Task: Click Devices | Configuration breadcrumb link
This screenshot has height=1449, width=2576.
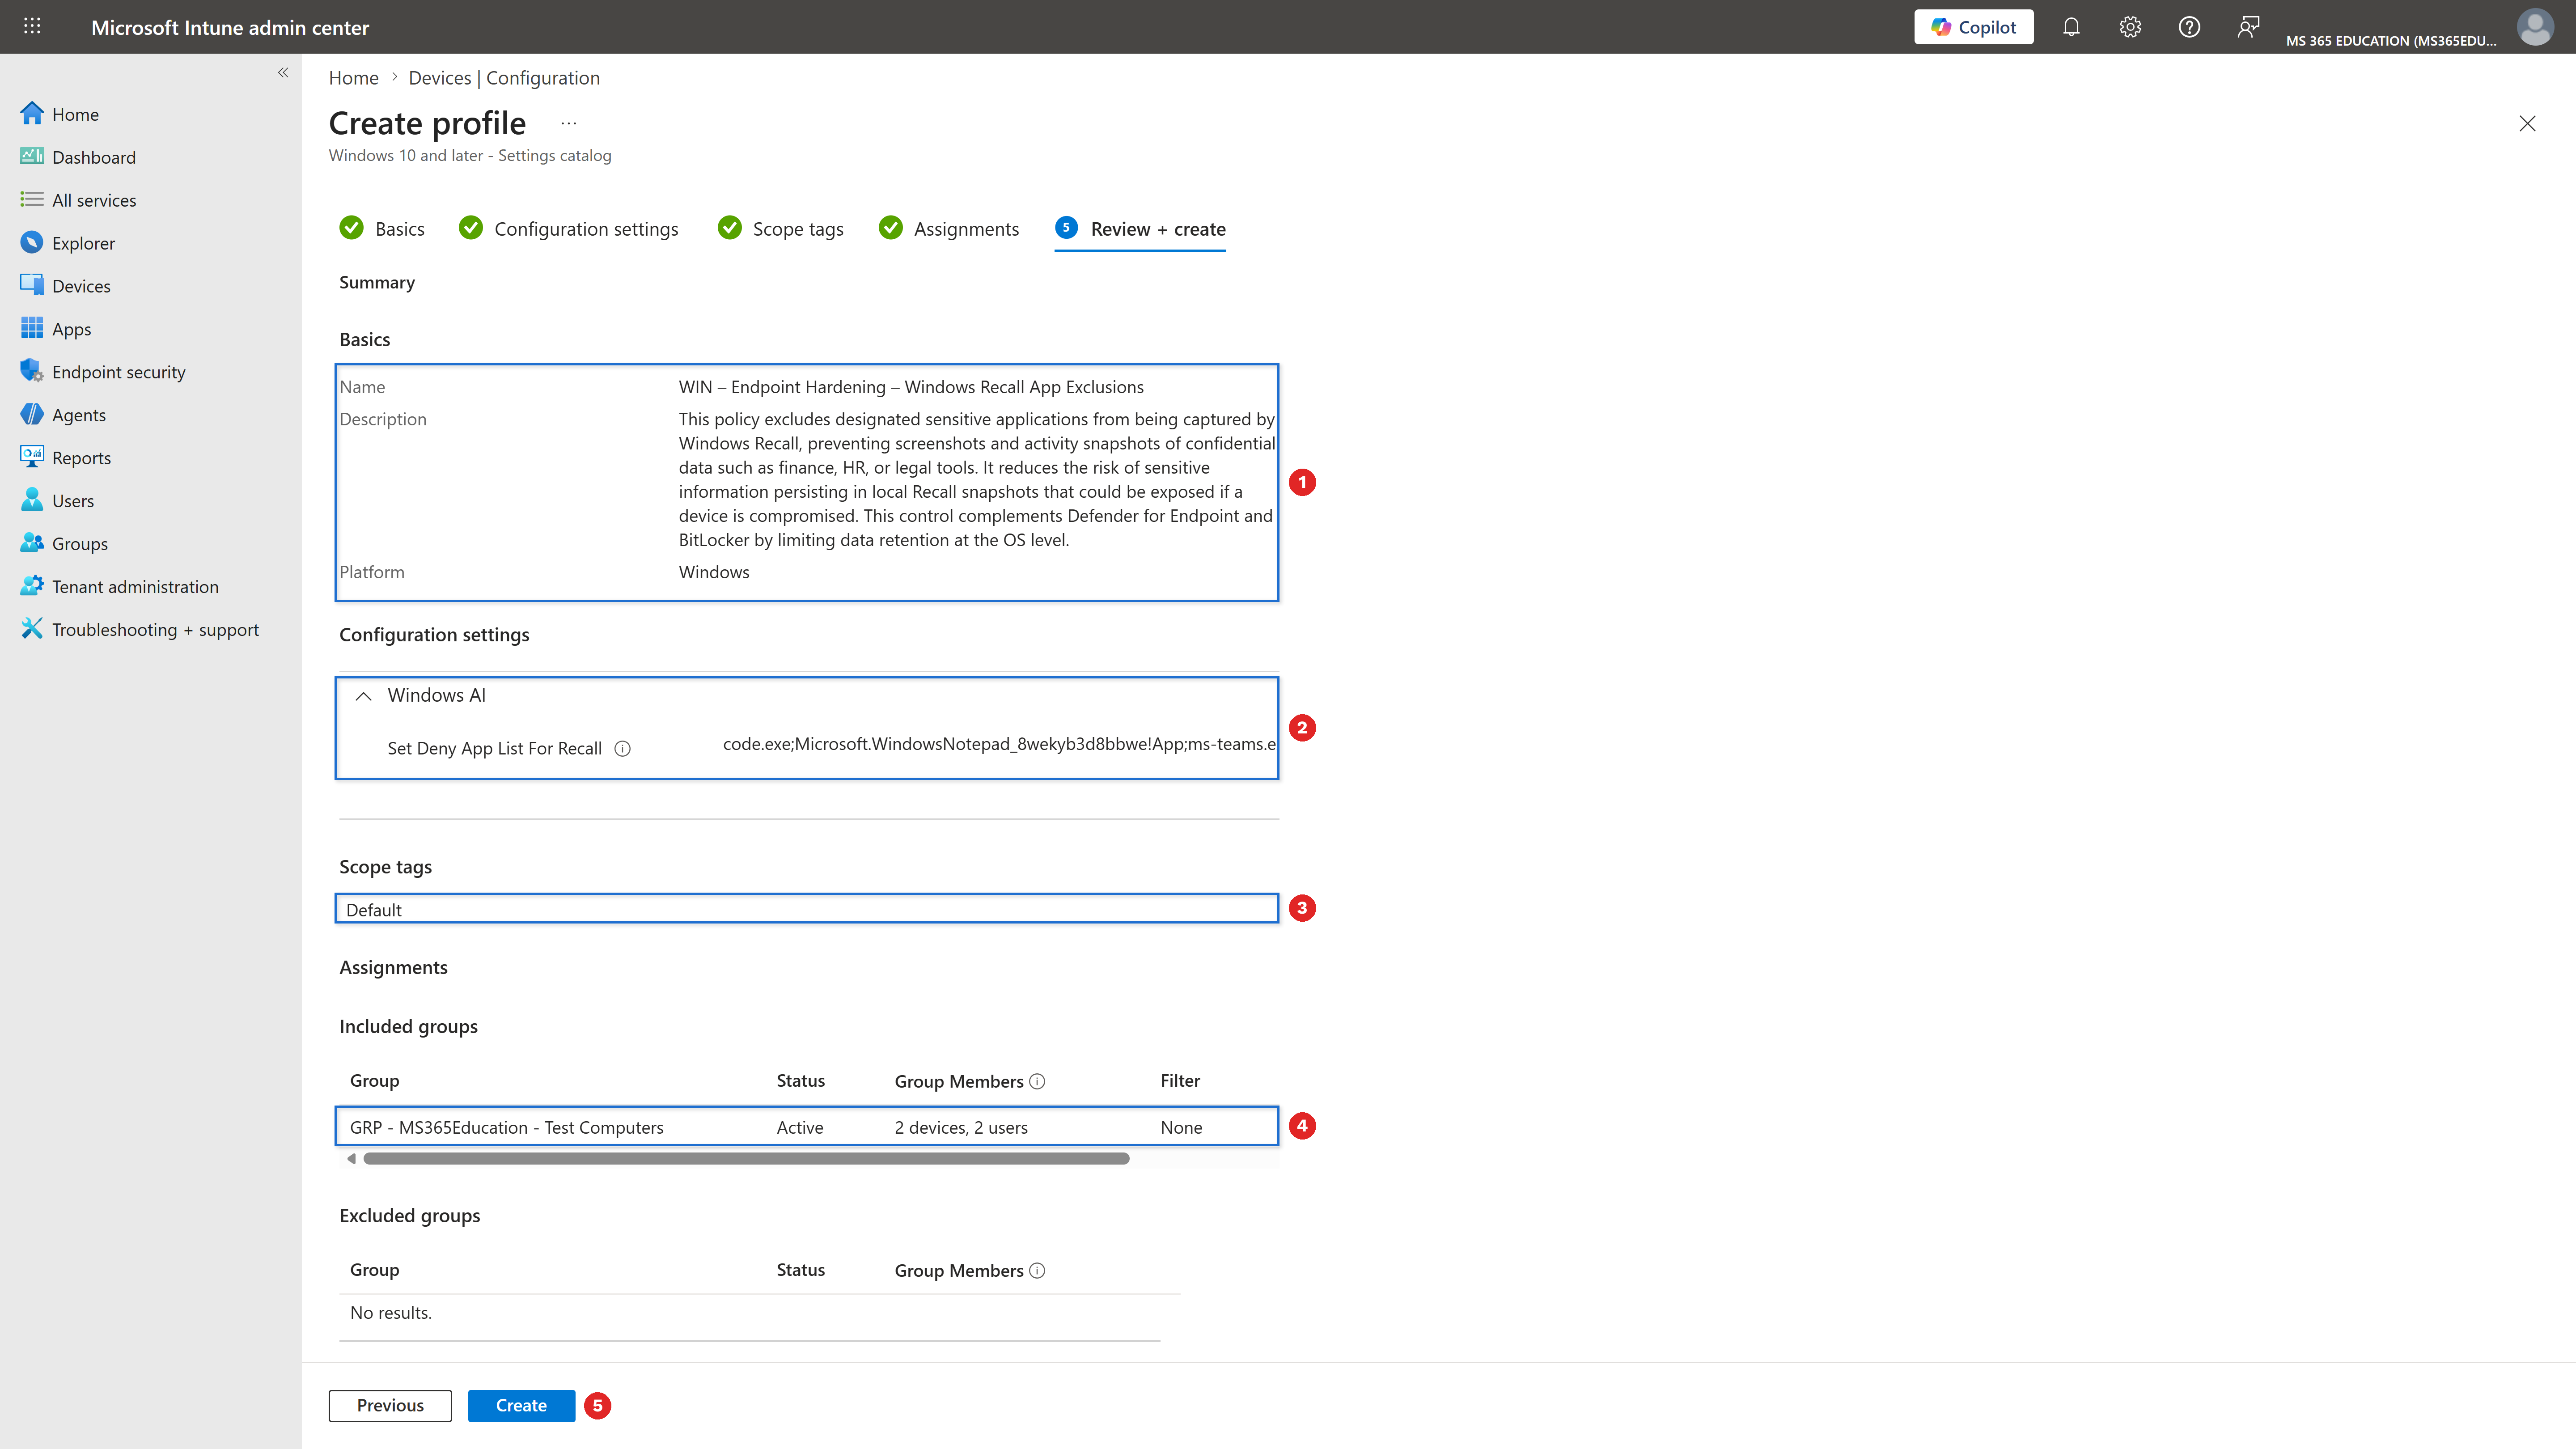Action: (x=504, y=78)
